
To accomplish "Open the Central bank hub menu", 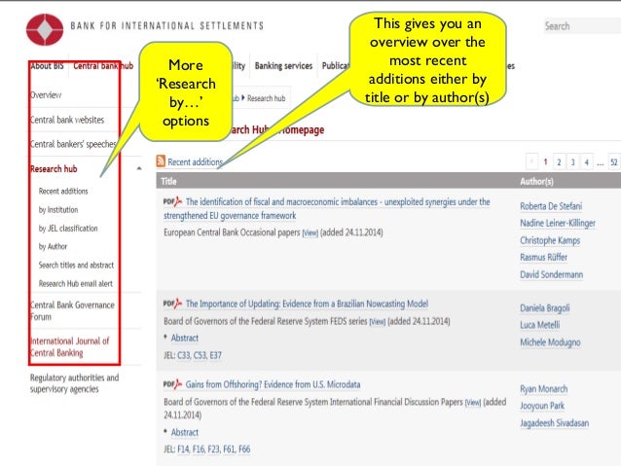I will [x=103, y=66].
